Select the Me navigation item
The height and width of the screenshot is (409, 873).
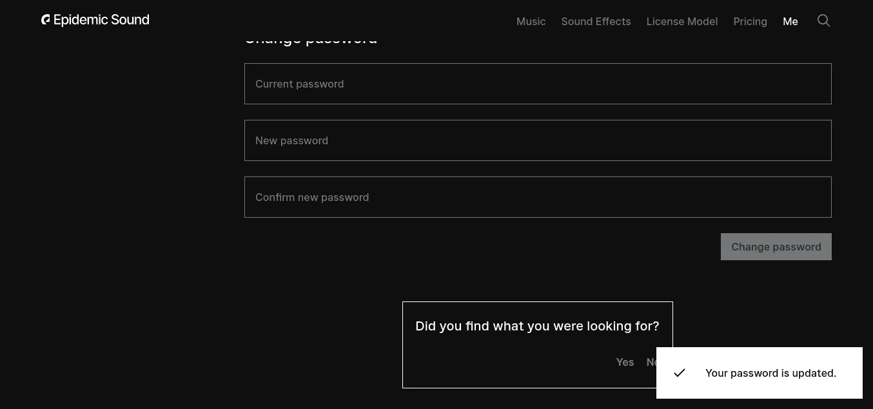(790, 21)
